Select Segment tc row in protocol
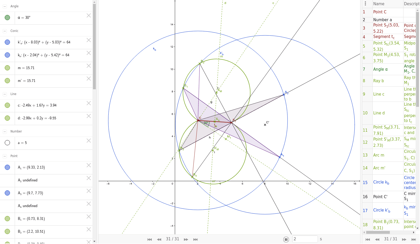 [389, 37]
